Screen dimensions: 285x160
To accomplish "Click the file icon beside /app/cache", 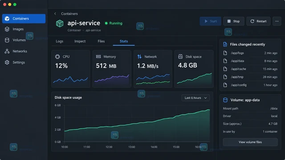I will [225, 69].
